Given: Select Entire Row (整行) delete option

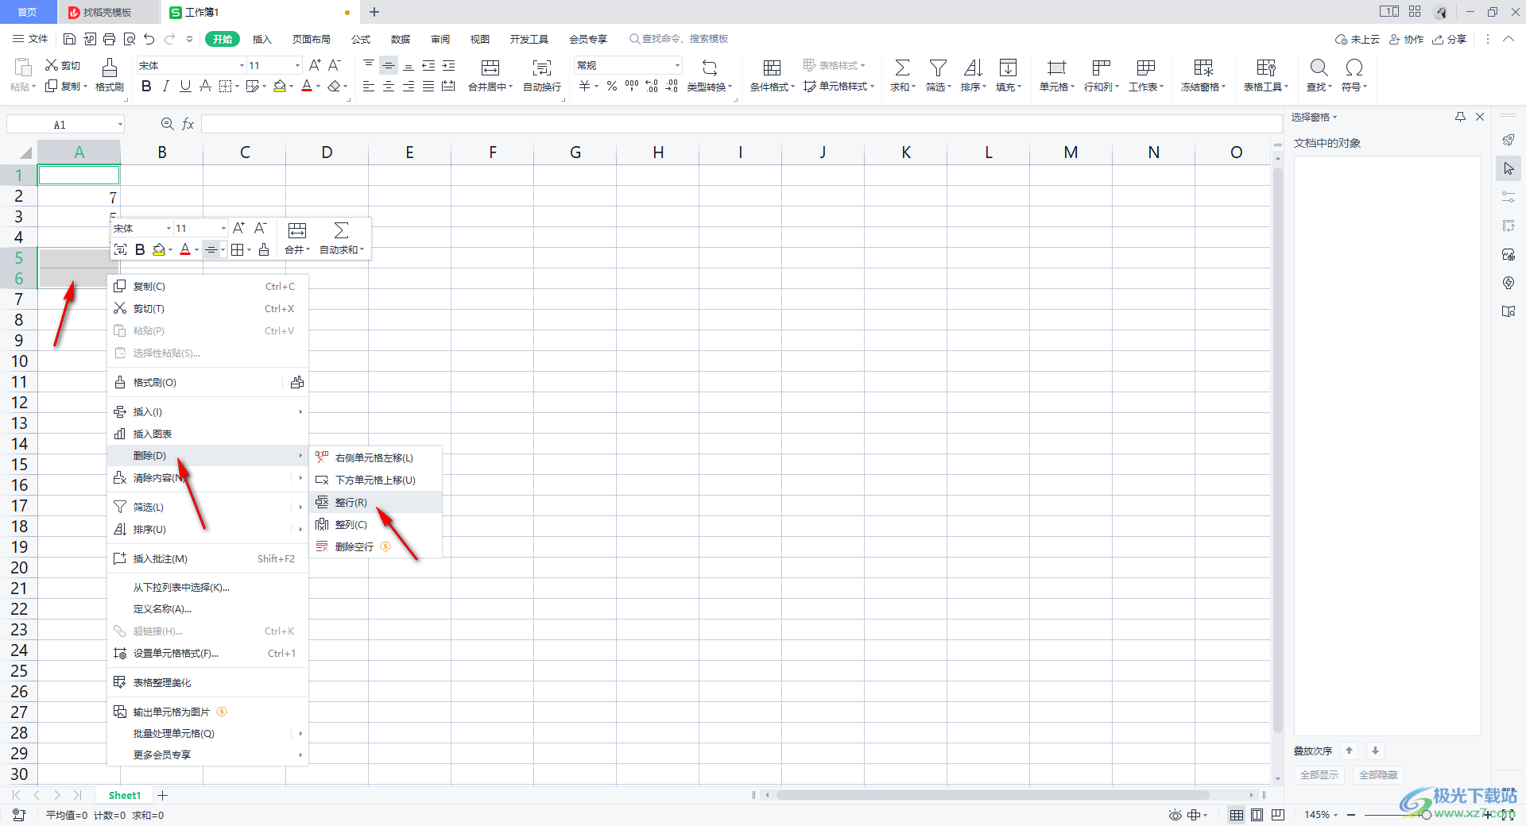Looking at the screenshot, I should [375, 502].
